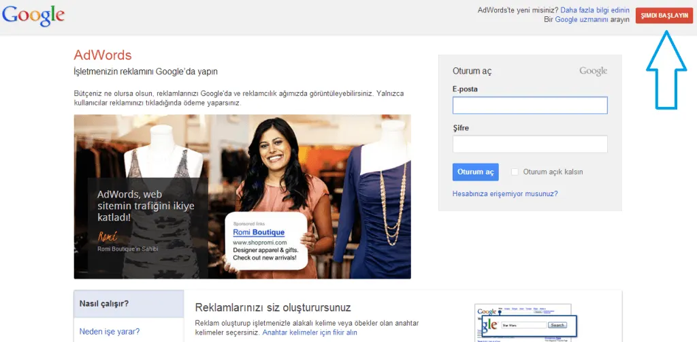
Task: Follow the 'Google uzmanını' link
Action: pos(581,20)
